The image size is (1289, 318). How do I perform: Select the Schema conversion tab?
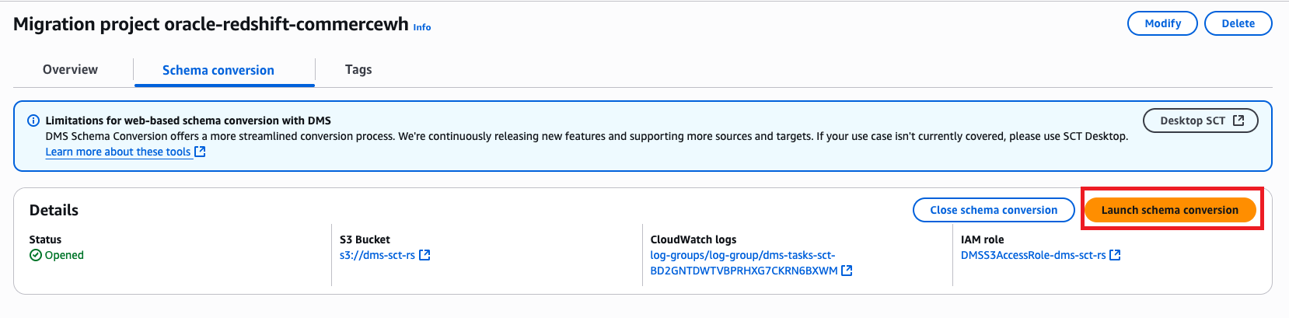pos(218,70)
